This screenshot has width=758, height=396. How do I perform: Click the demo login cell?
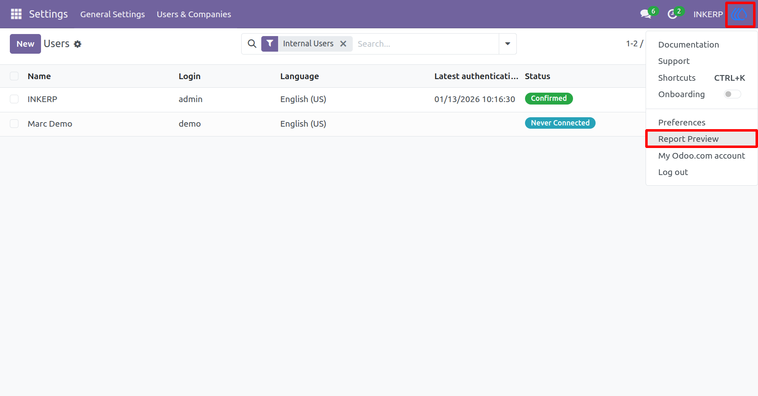(190, 124)
